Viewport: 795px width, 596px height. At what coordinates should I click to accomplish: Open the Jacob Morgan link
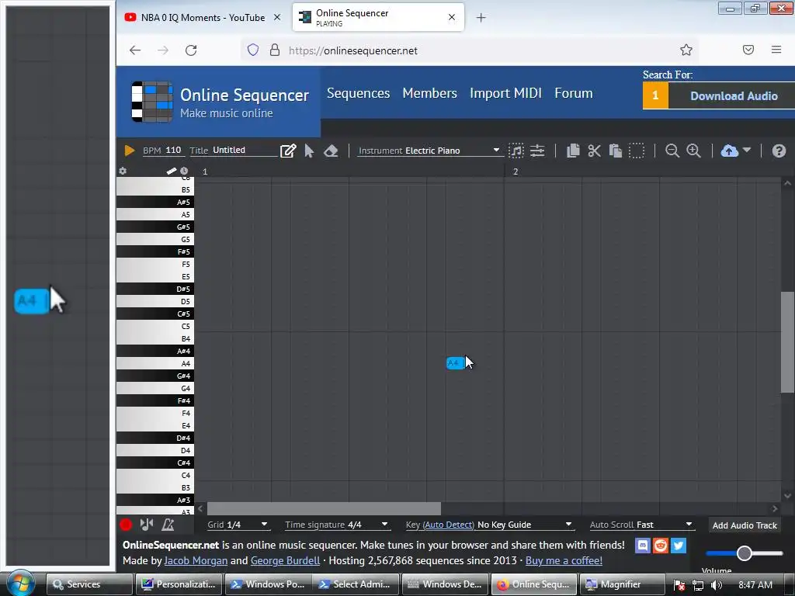[196, 560]
